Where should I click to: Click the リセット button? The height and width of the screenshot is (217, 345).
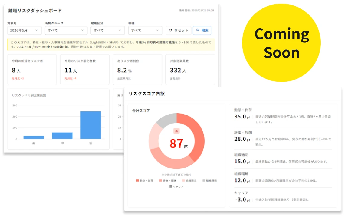[x=179, y=30]
